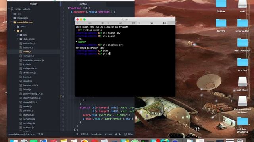Click the LF line ending selector
The height and width of the screenshot is (142, 254).
pos(77,134)
